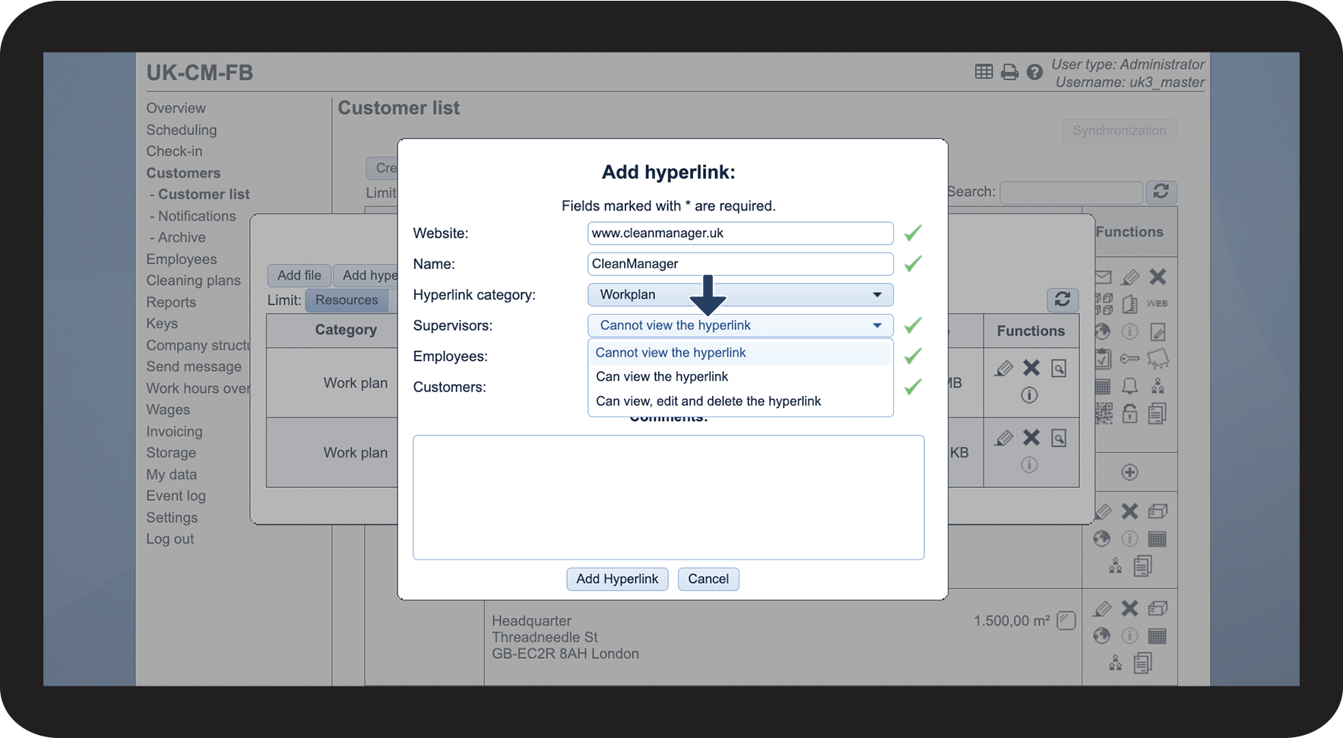Collapse the Supervisors permission dropdown

740,325
